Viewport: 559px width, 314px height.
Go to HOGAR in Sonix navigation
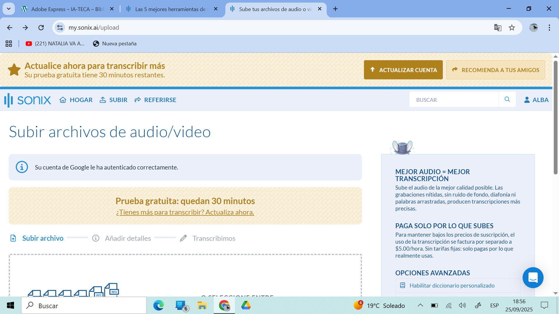(x=76, y=100)
